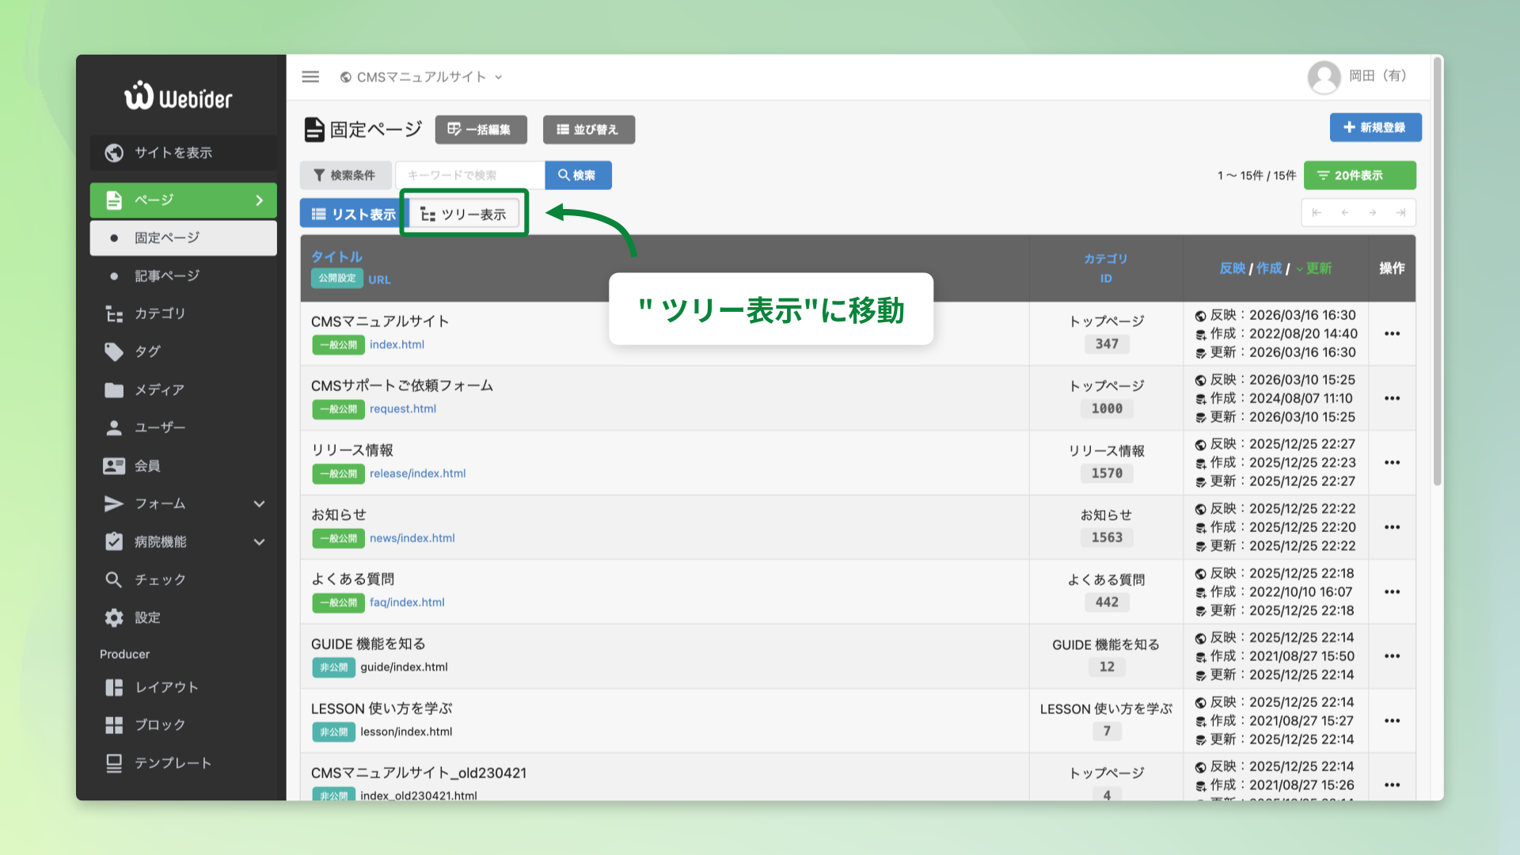Open actions menu for CMSサポートご依頼フォーム row
Viewport: 1520px width, 855px height.
(x=1392, y=398)
